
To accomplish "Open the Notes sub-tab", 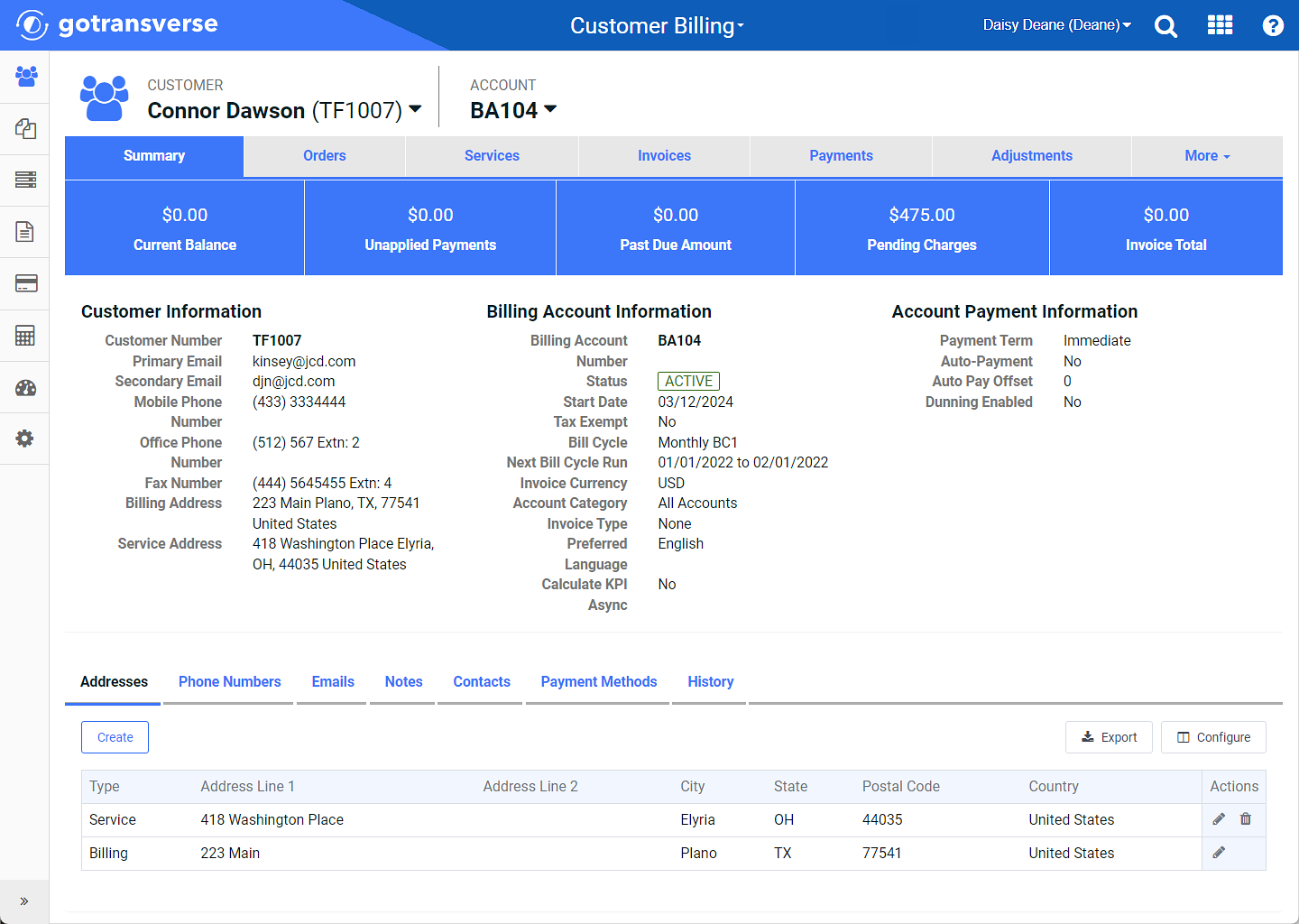I will [403, 682].
